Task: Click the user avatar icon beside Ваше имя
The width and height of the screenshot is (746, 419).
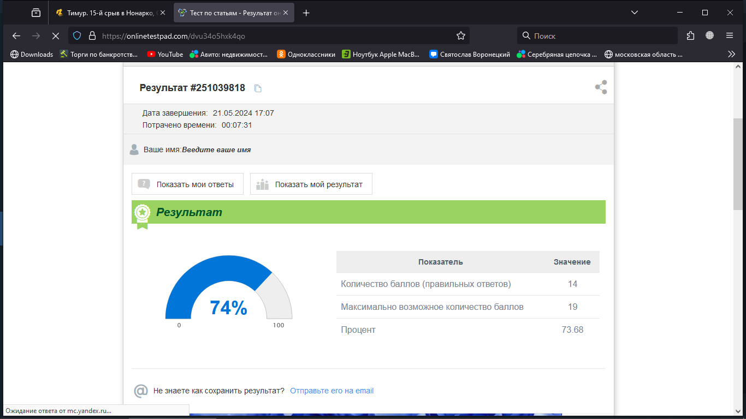Action: (x=134, y=149)
